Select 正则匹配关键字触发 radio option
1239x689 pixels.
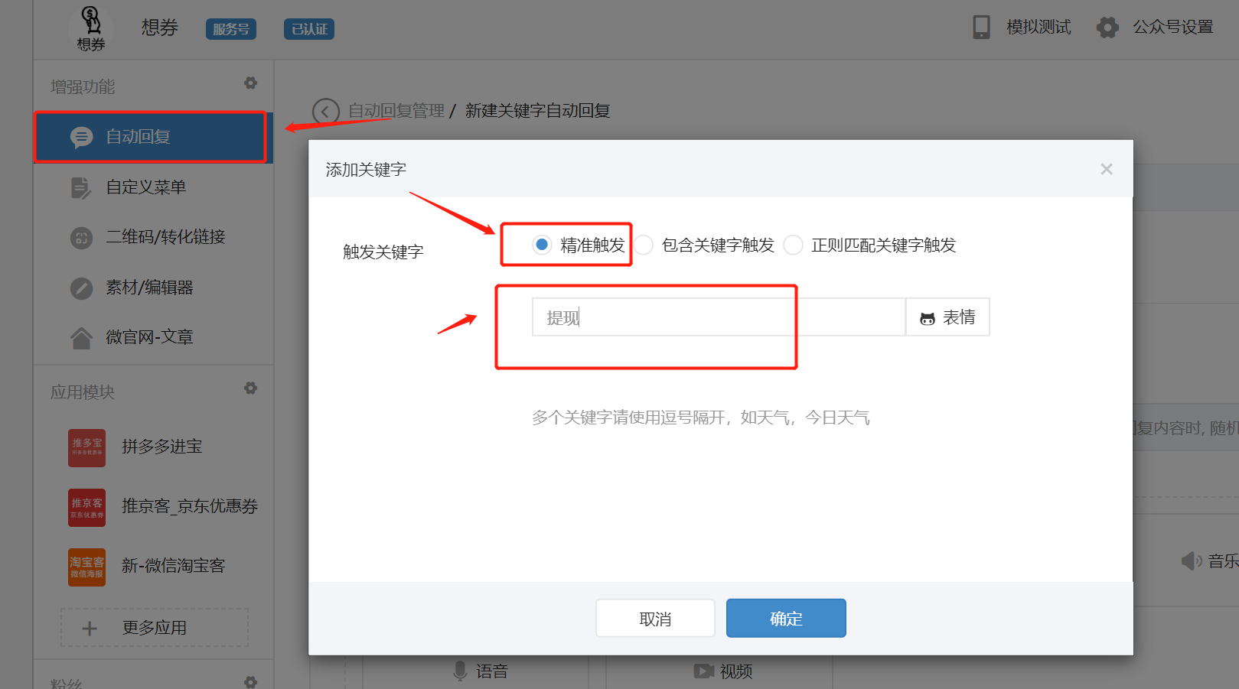[x=794, y=245]
